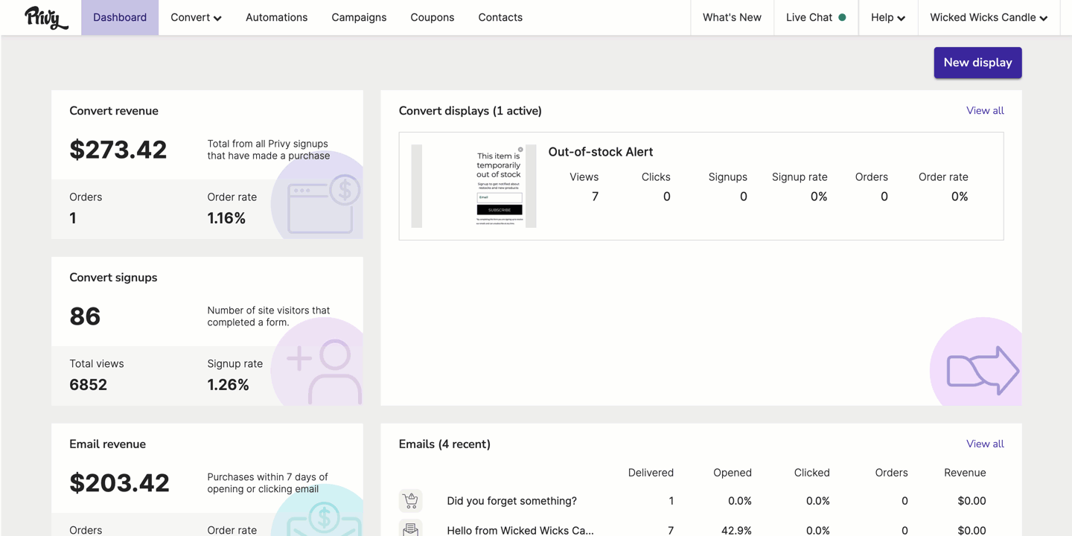Open Wicked Wicks Candle account menu
Viewport: 1072px width, 536px height.
click(x=989, y=17)
